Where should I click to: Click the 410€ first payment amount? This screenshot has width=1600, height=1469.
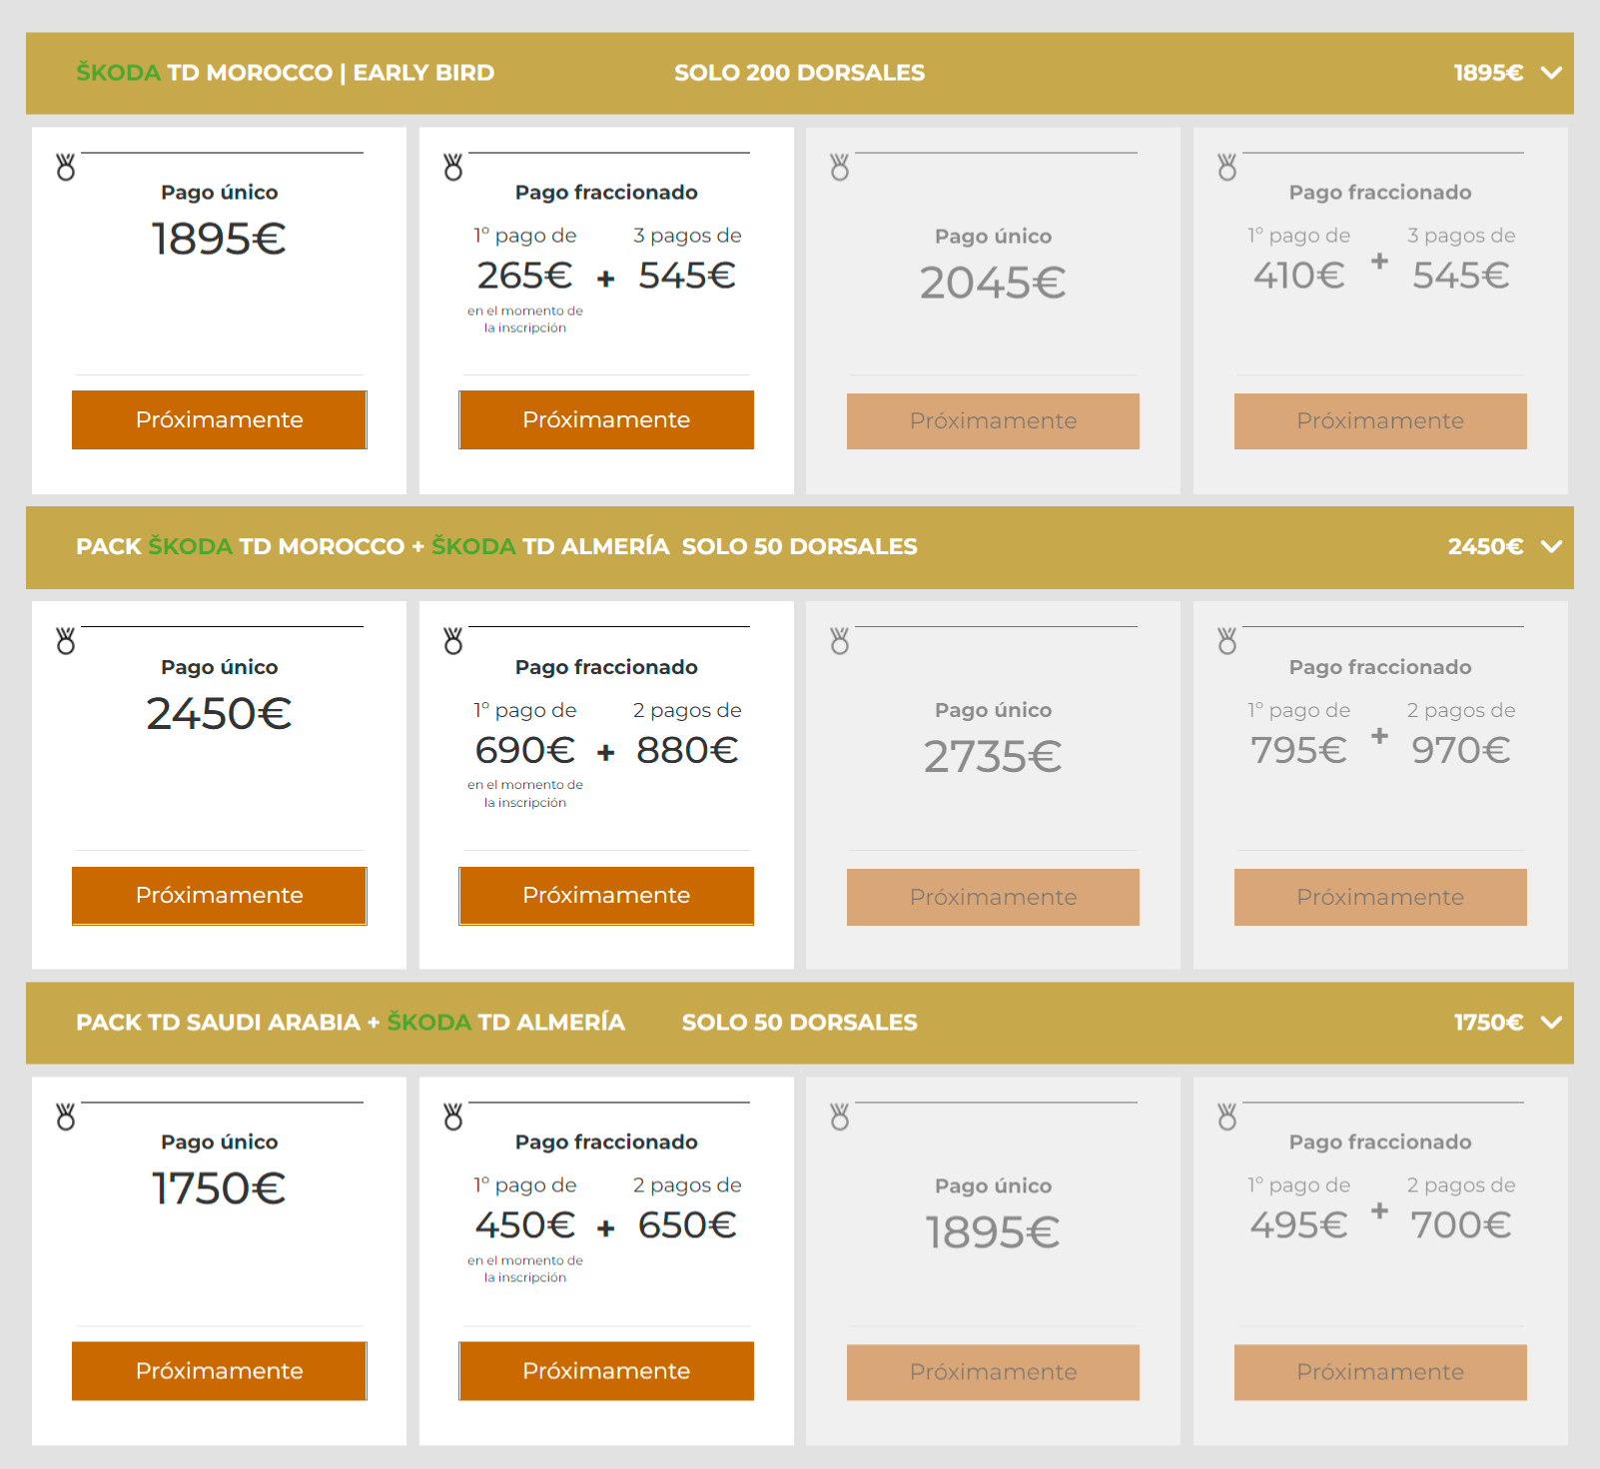coord(1298,276)
